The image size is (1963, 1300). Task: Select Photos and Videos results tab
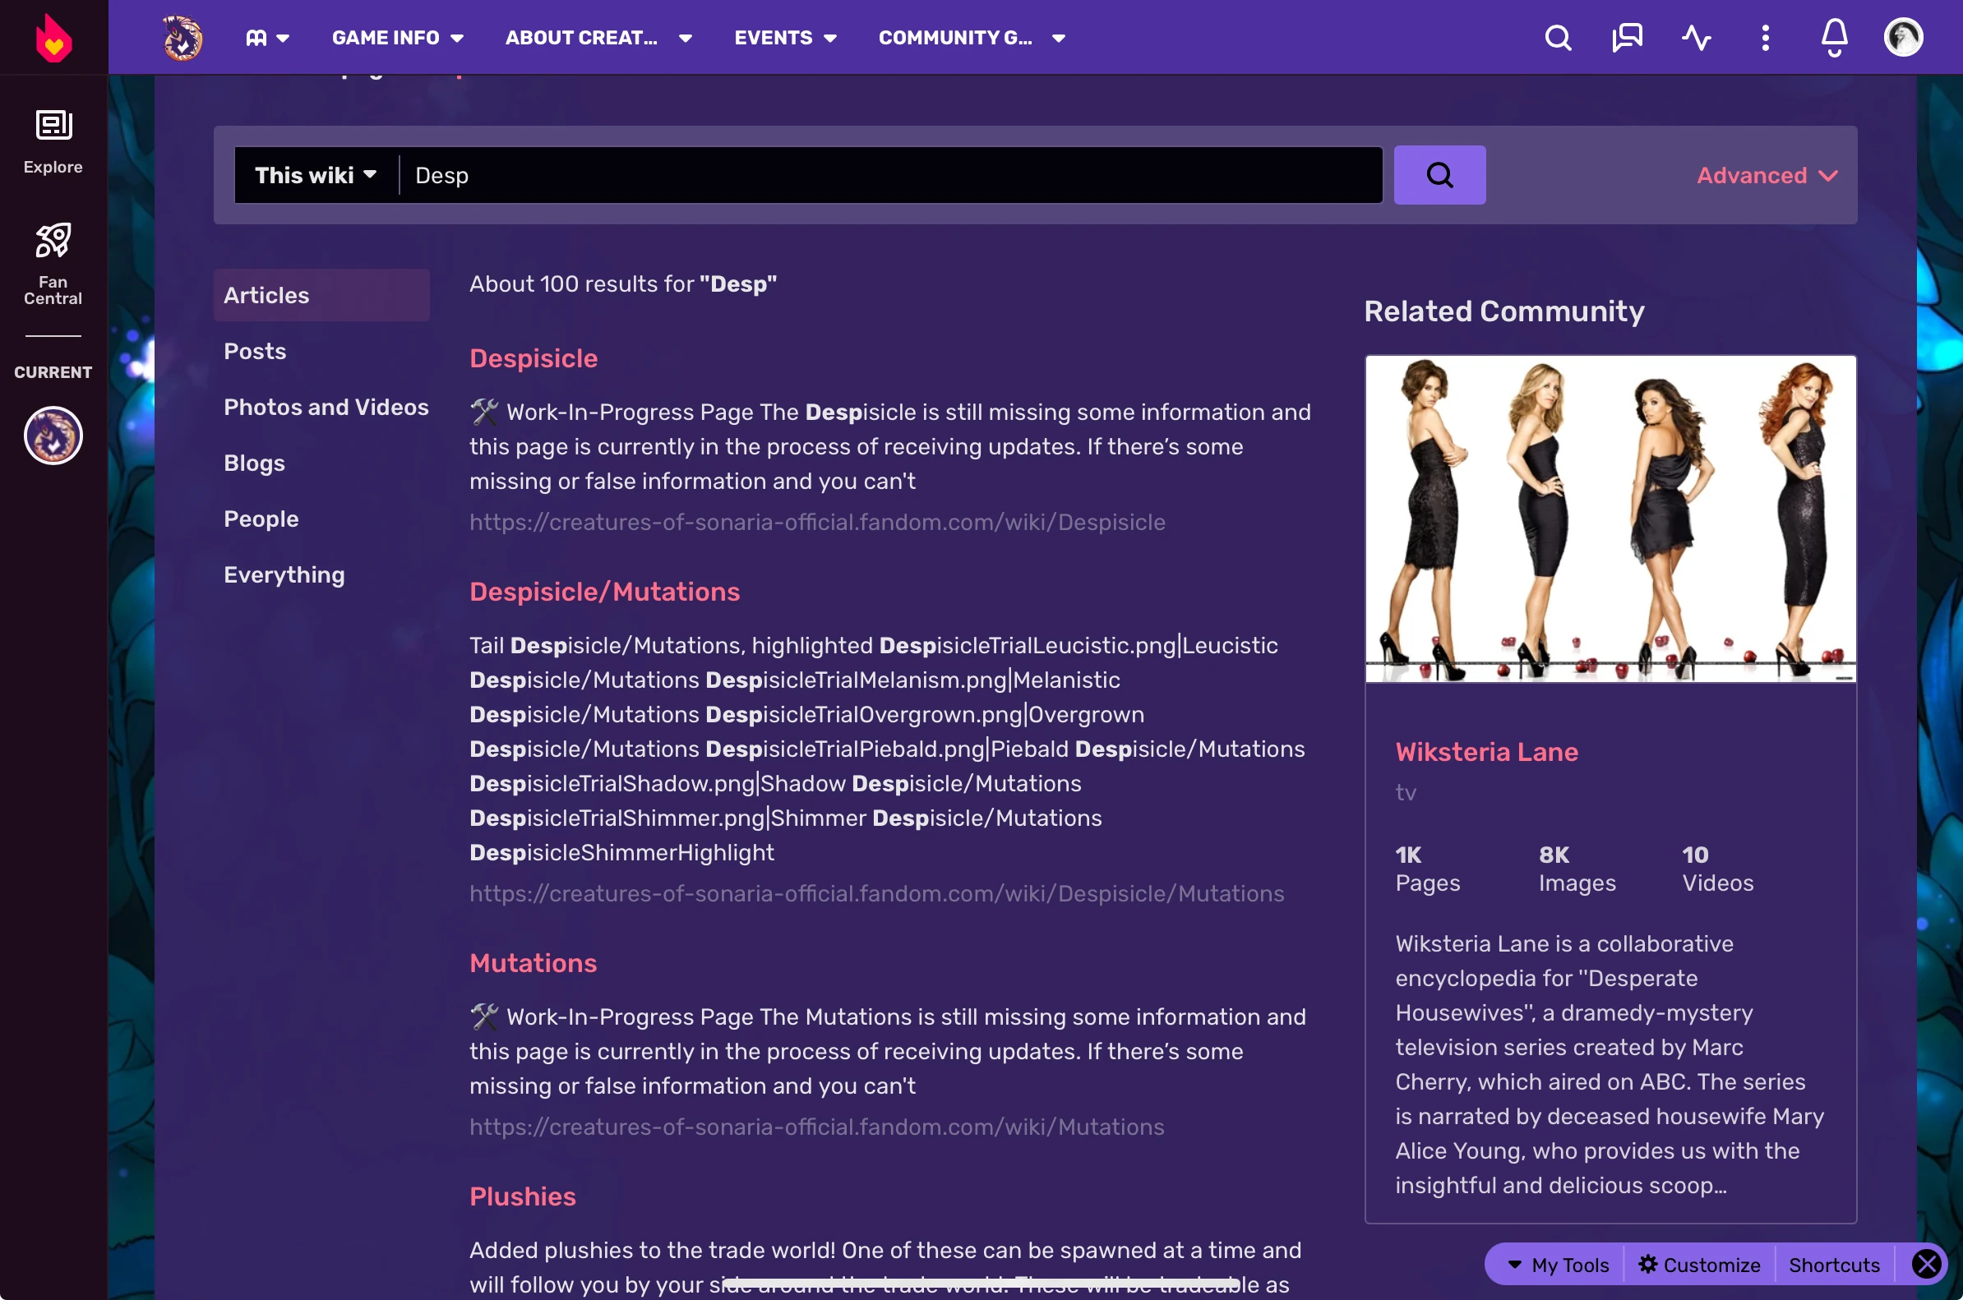click(326, 407)
